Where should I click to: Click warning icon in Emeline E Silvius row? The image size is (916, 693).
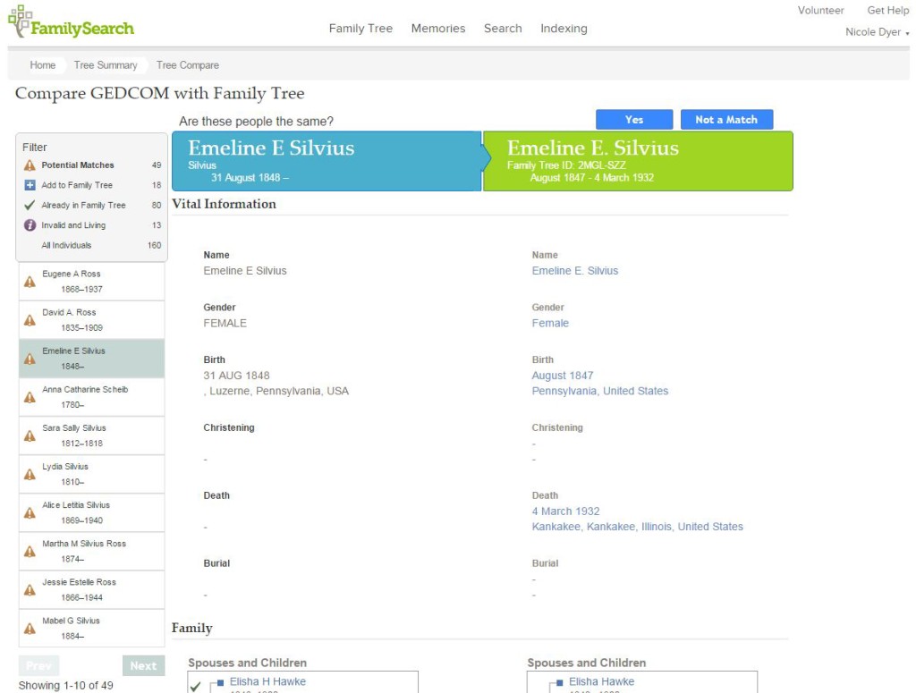30,359
